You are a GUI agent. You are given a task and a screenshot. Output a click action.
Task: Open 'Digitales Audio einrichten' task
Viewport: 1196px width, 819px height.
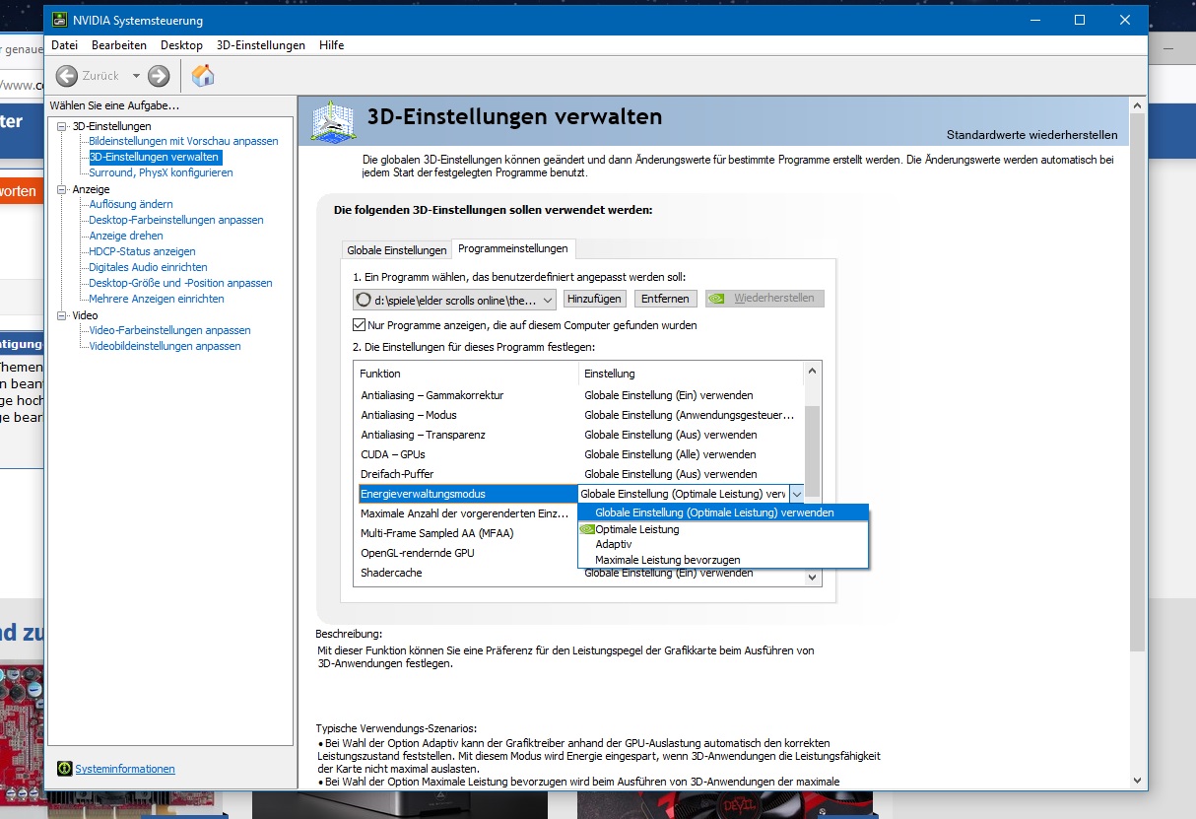click(148, 267)
